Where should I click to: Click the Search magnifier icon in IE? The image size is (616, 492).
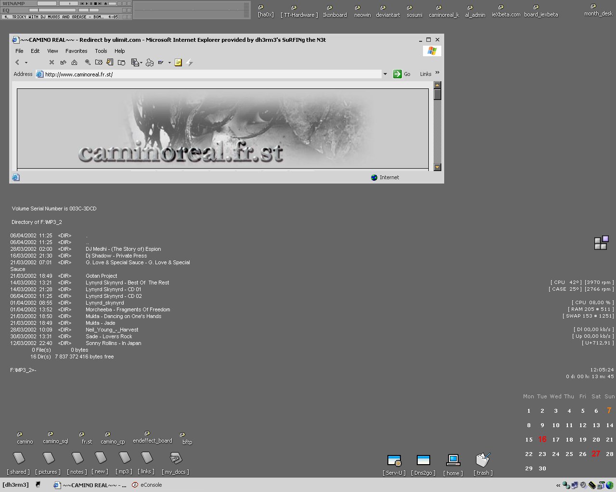coord(88,62)
